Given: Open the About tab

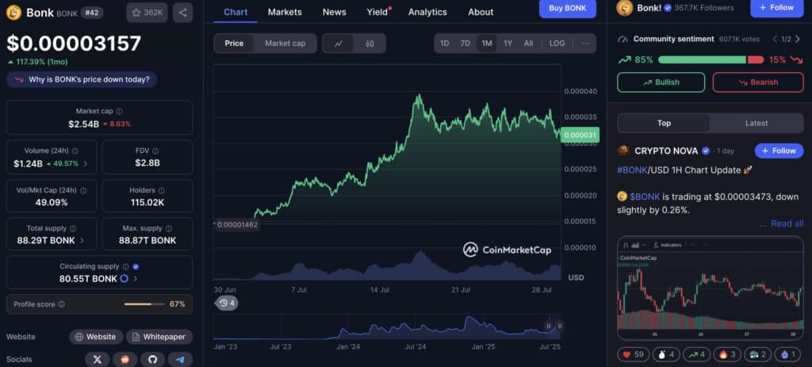Looking at the screenshot, I should pos(481,12).
